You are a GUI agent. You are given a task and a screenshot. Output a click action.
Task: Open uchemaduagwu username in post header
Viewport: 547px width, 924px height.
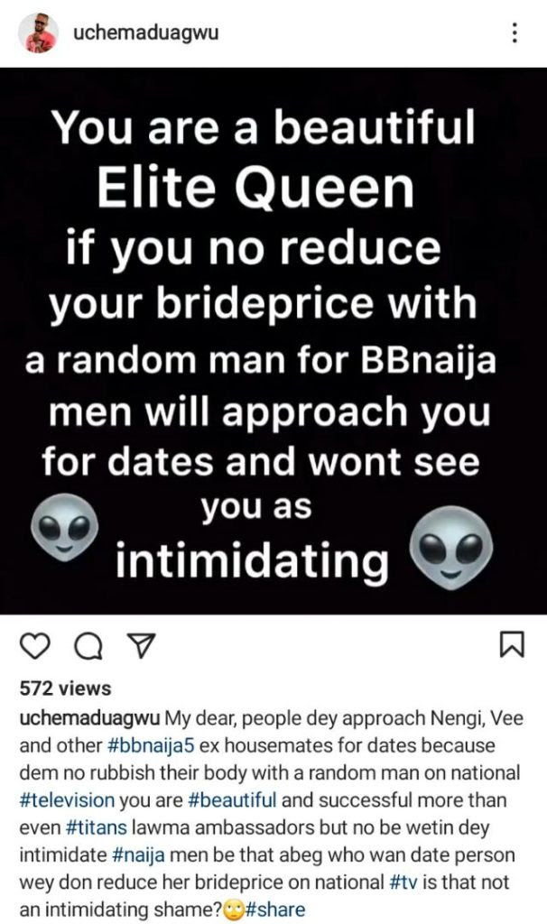pos(145,32)
